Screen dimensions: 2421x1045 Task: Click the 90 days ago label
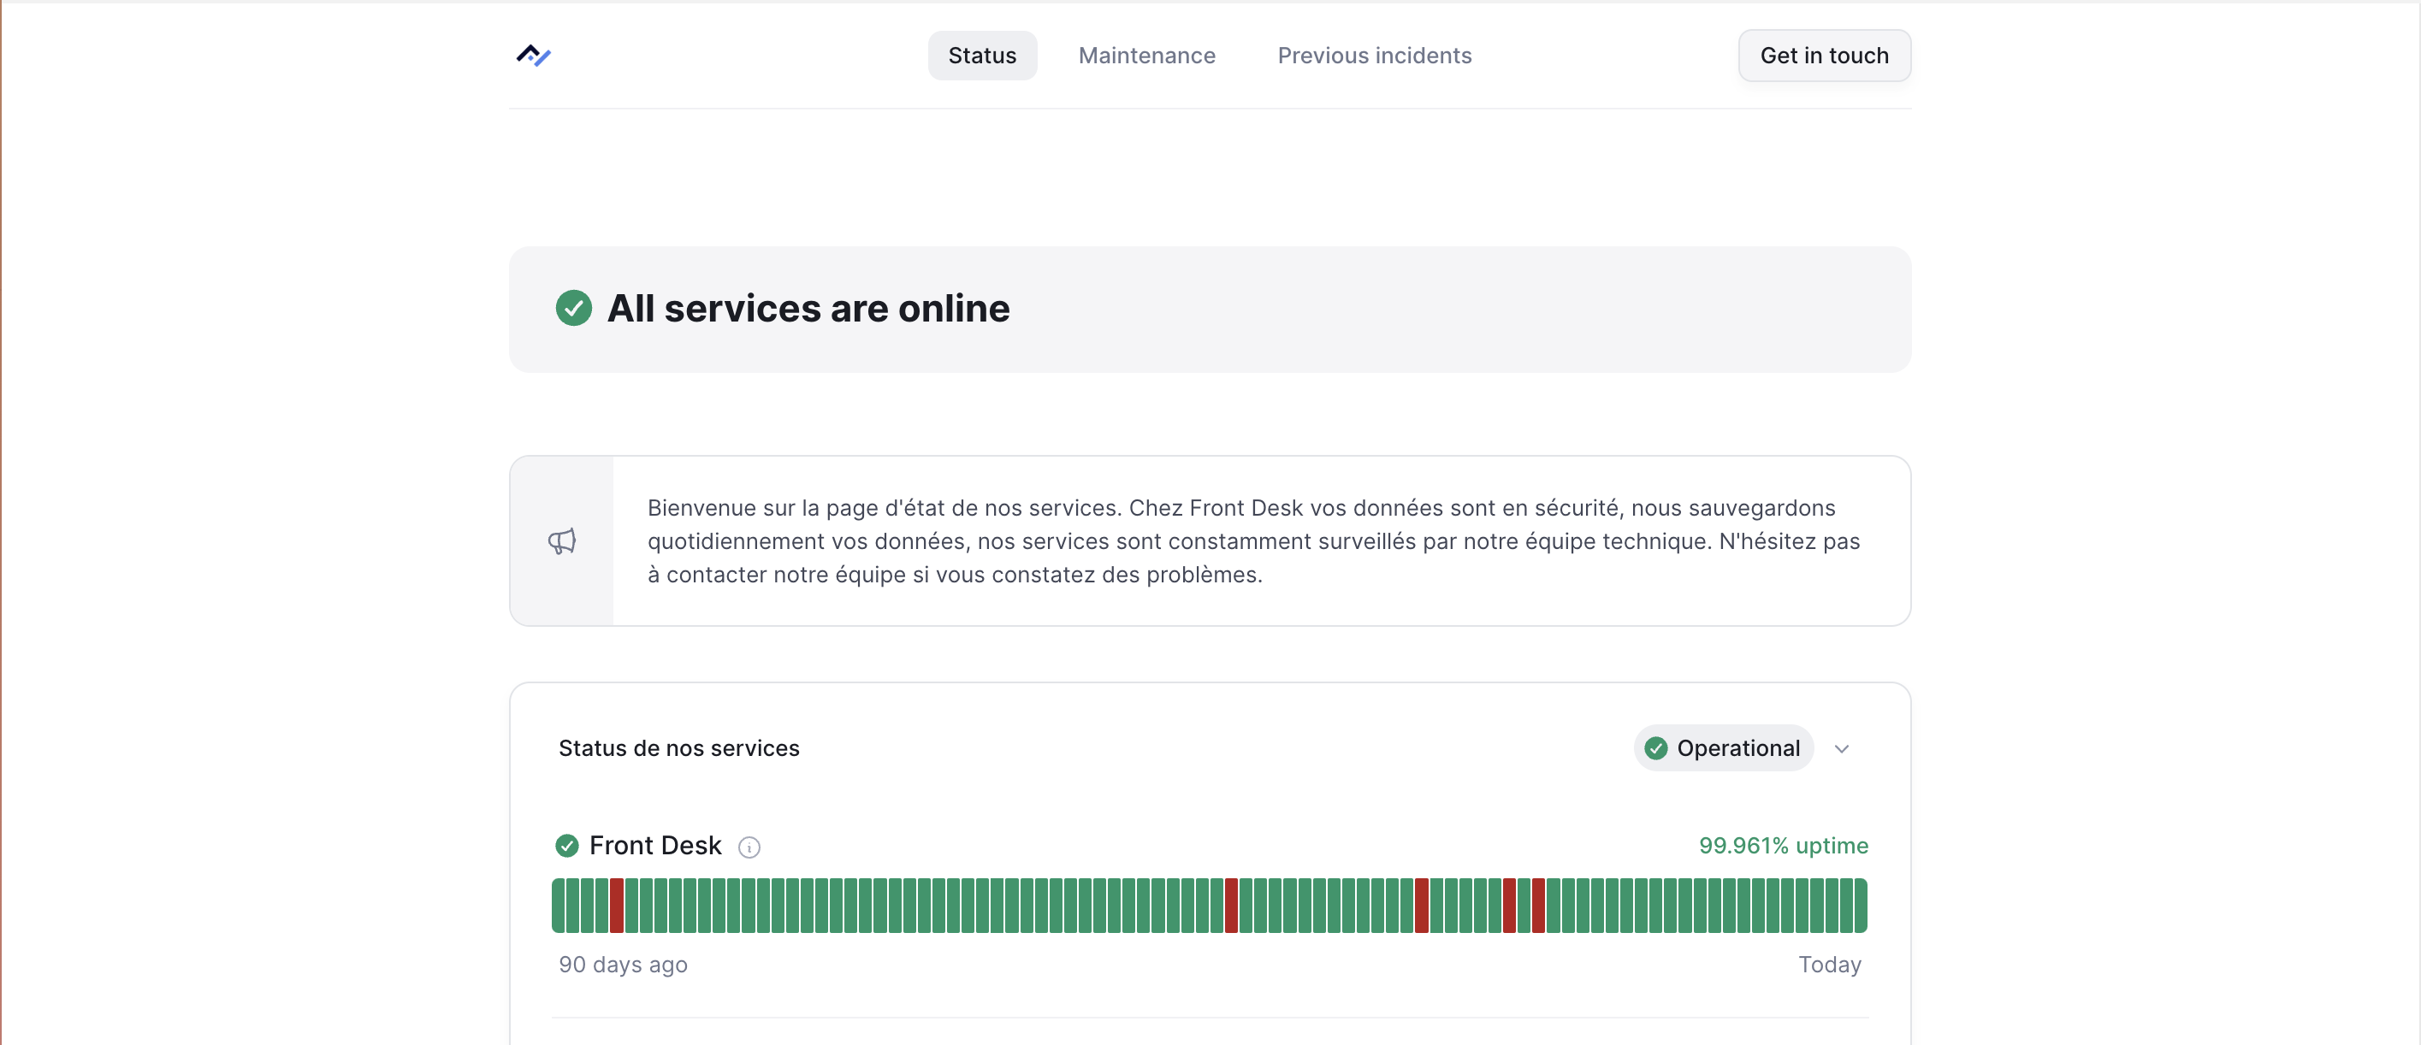coord(623,964)
